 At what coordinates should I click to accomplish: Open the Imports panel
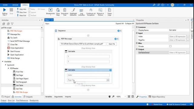coord(68,97)
